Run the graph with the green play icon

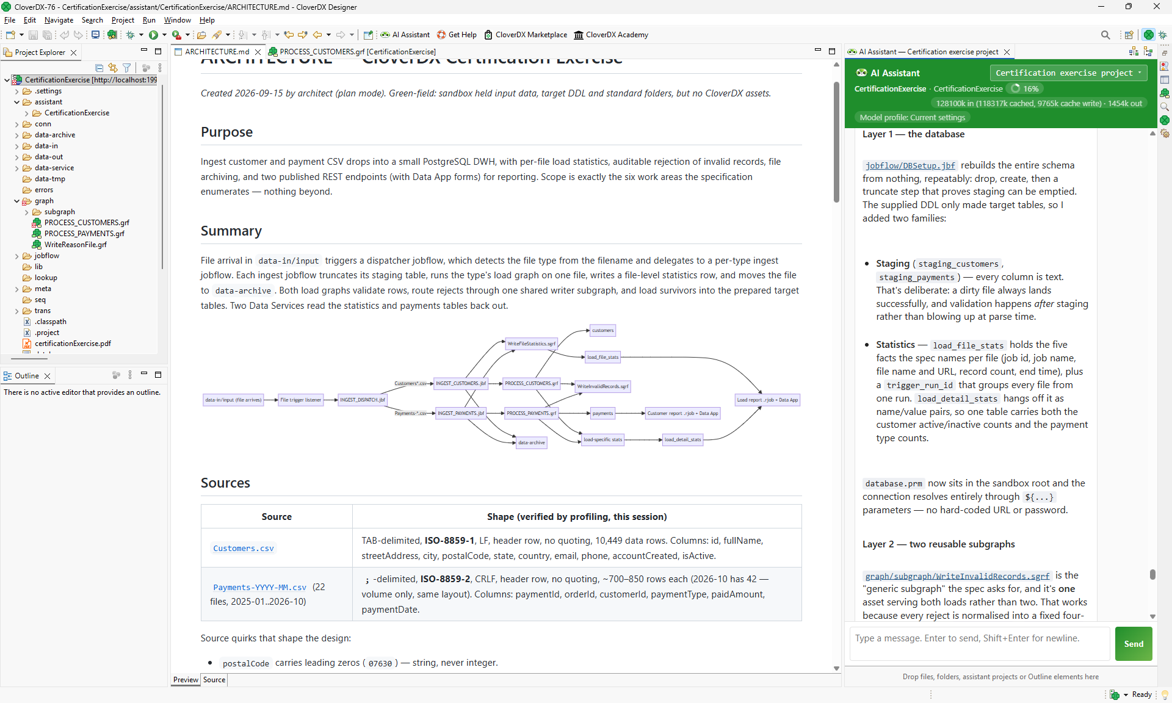coord(153,35)
